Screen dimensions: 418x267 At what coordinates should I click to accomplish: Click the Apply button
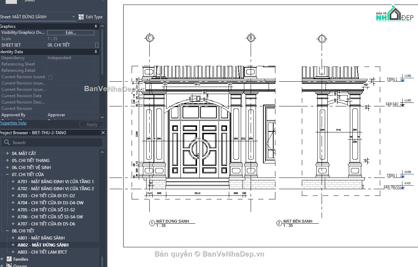tap(92, 124)
